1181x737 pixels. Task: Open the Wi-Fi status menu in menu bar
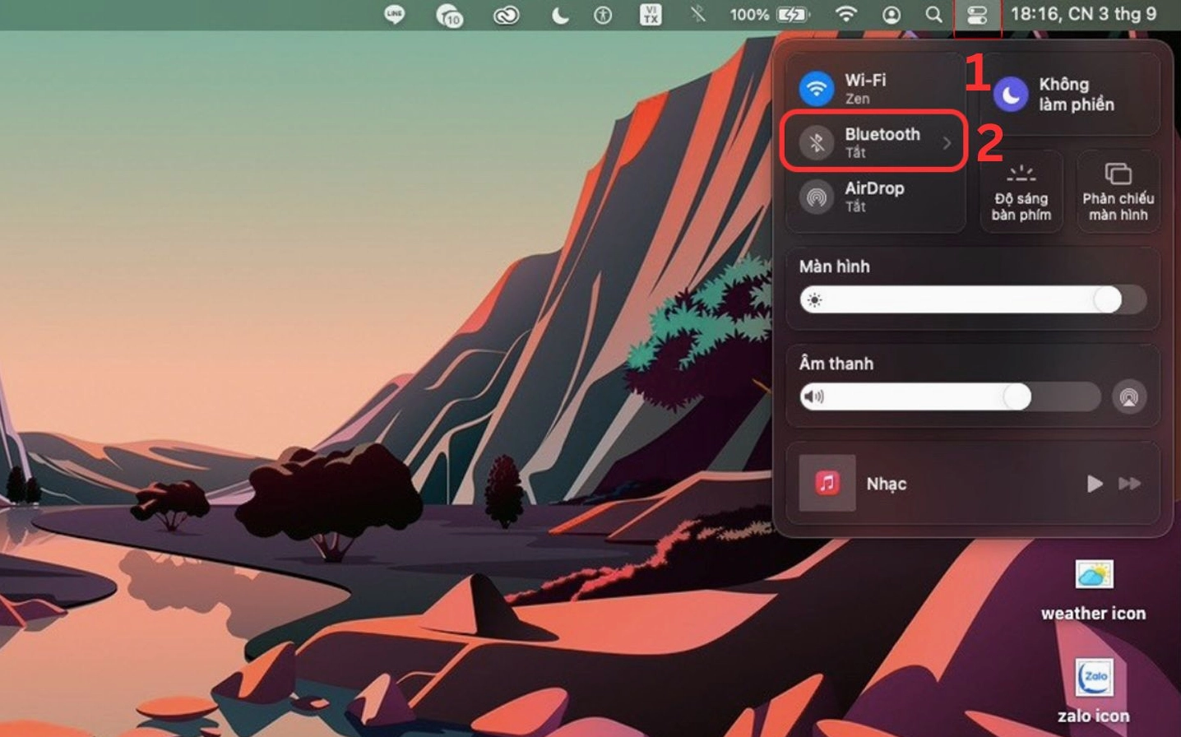click(x=845, y=15)
